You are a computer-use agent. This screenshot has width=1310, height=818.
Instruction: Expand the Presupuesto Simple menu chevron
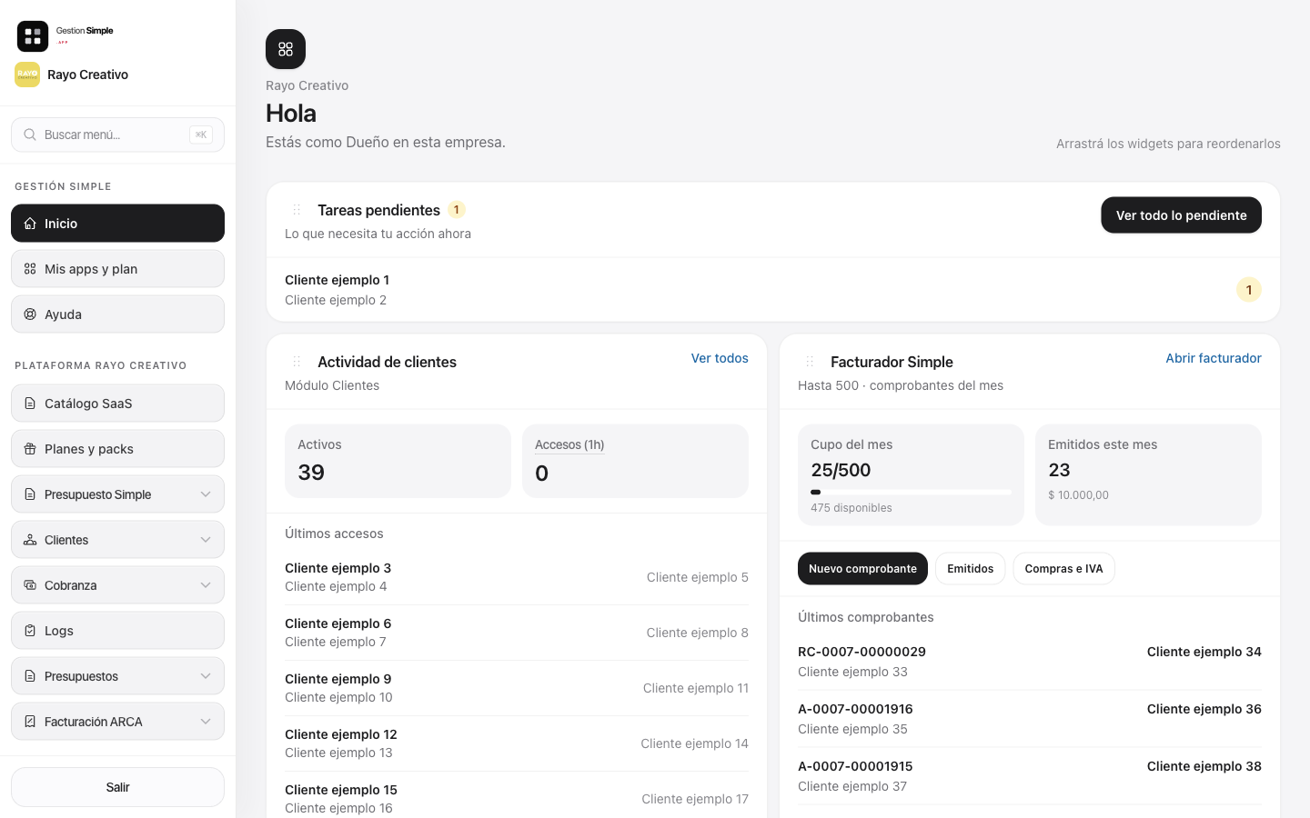(x=206, y=494)
